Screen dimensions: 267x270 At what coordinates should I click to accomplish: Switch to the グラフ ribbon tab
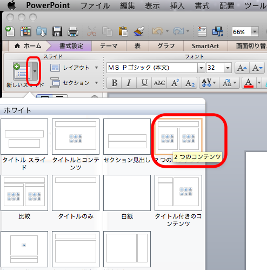(x=166, y=46)
